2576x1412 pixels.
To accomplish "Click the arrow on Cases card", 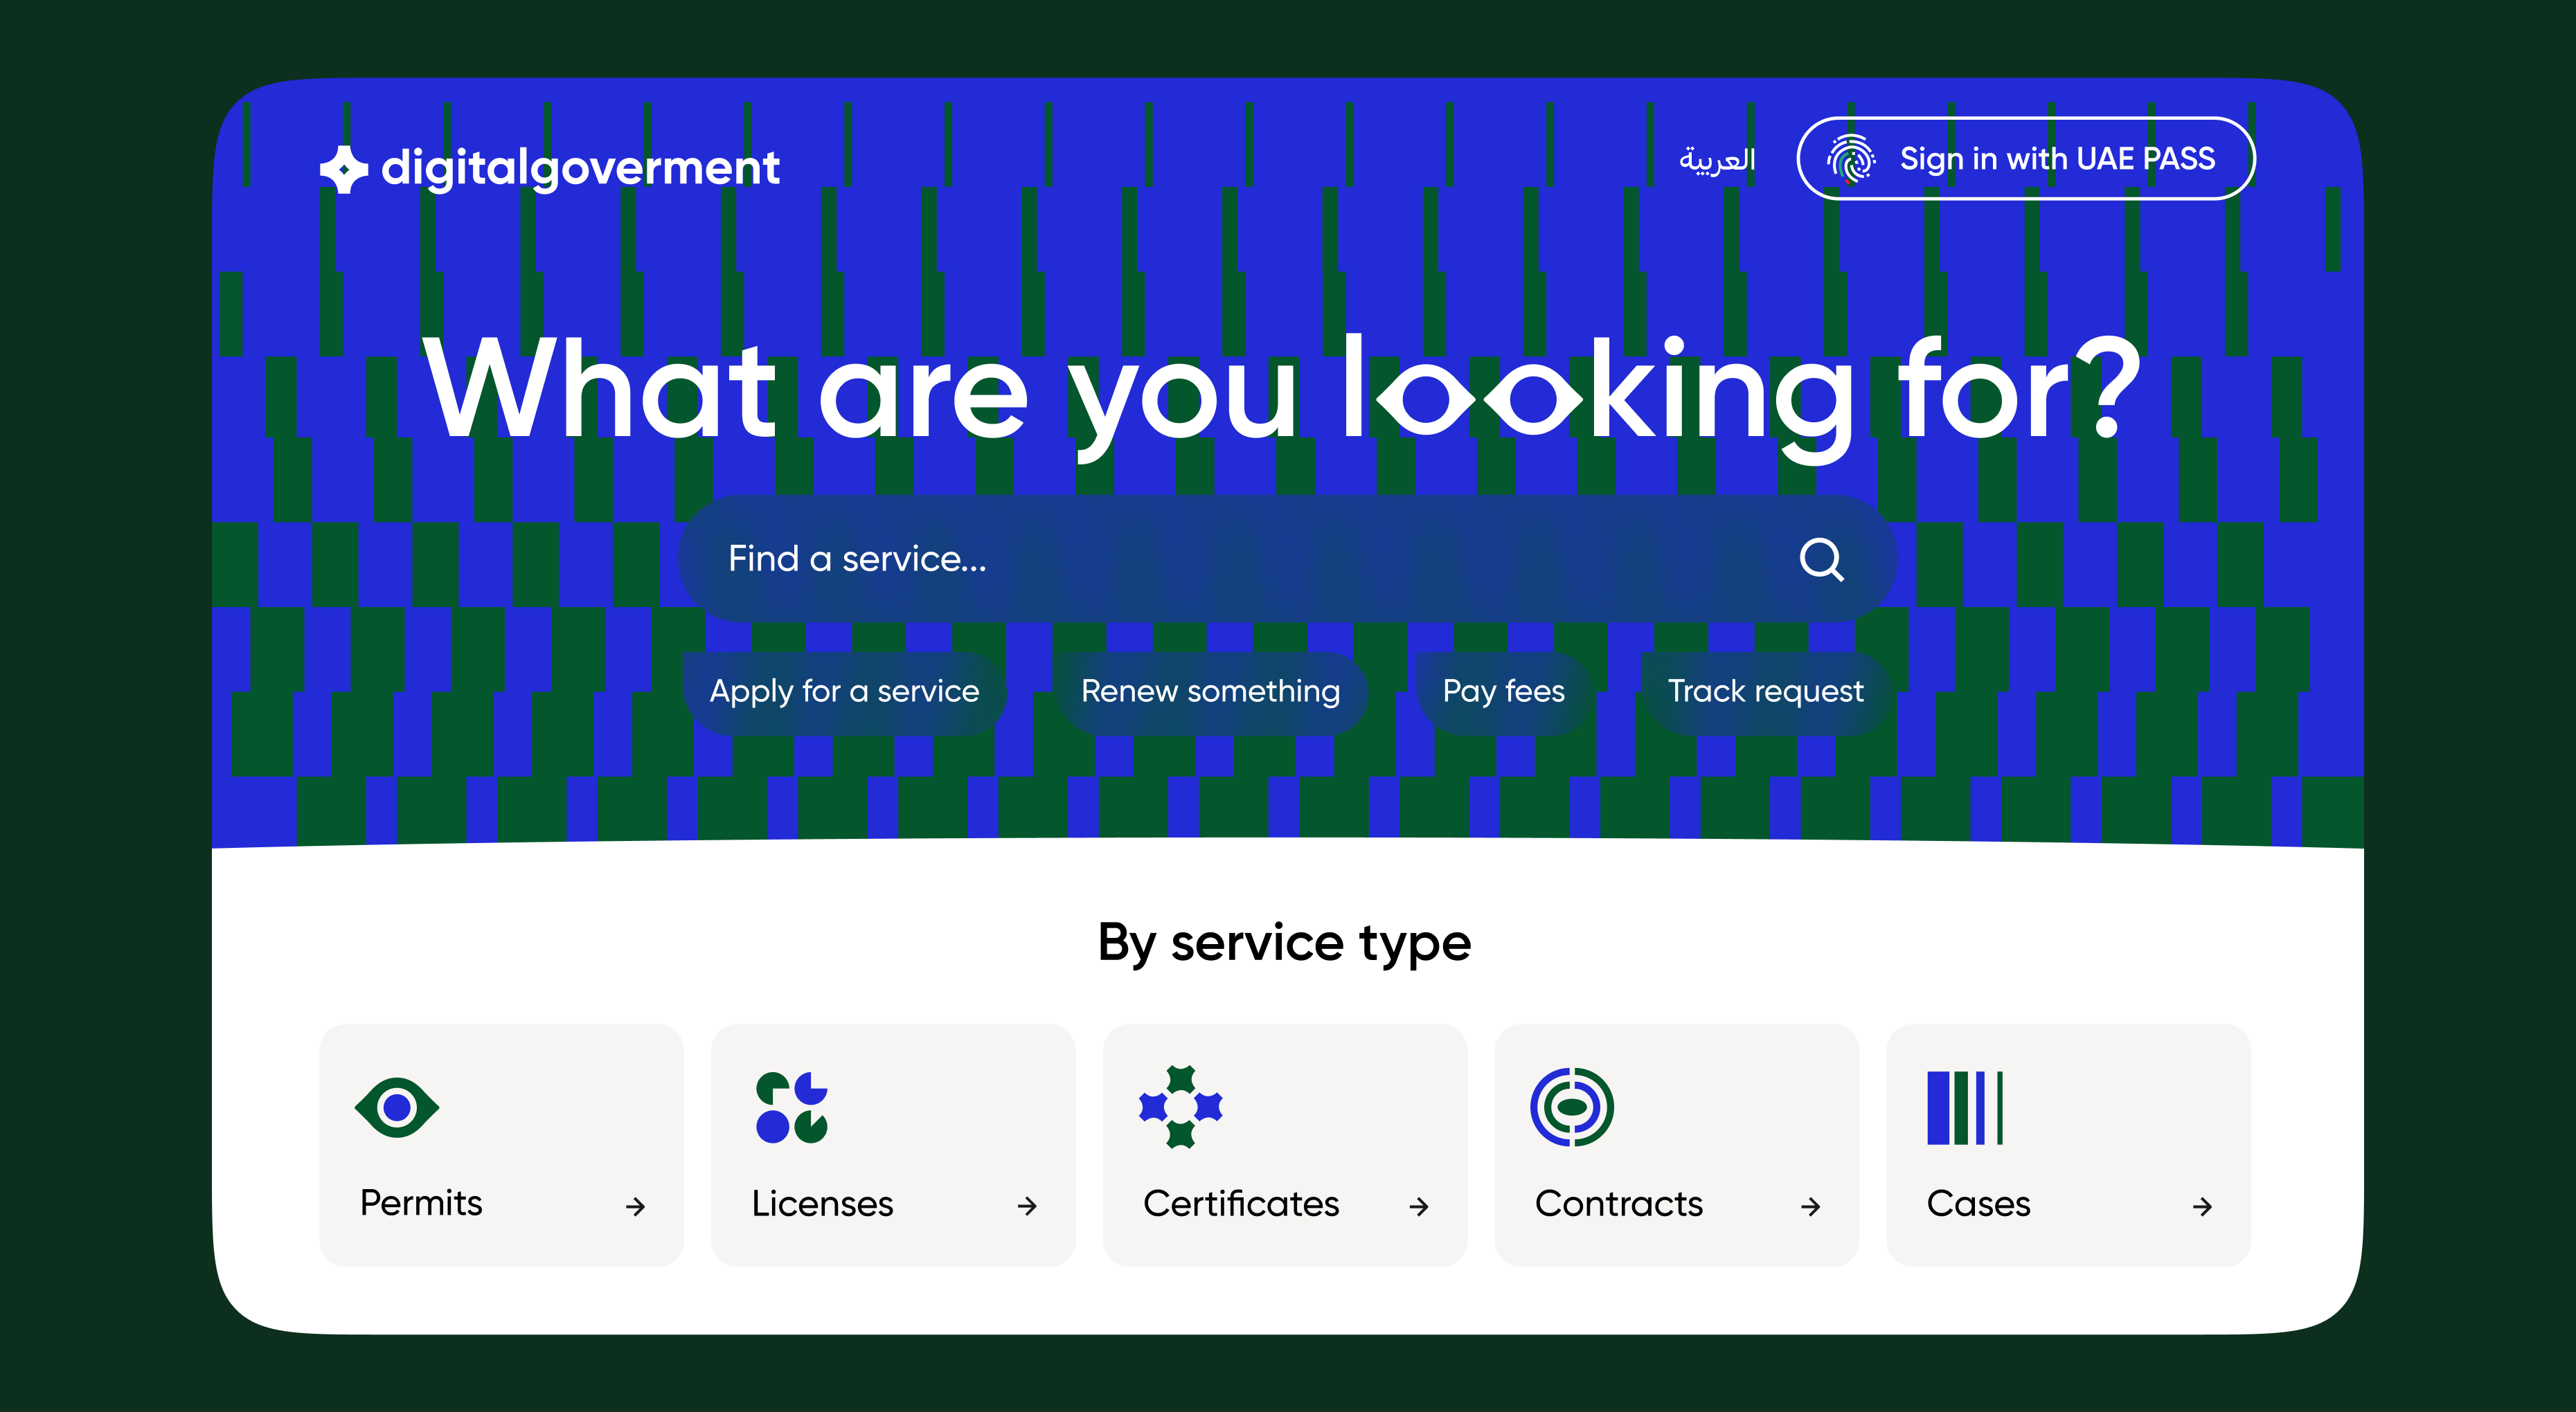I will click(x=2203, y=1207).
